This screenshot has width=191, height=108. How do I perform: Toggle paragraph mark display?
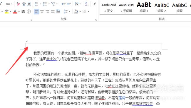[x=95, y=4]
